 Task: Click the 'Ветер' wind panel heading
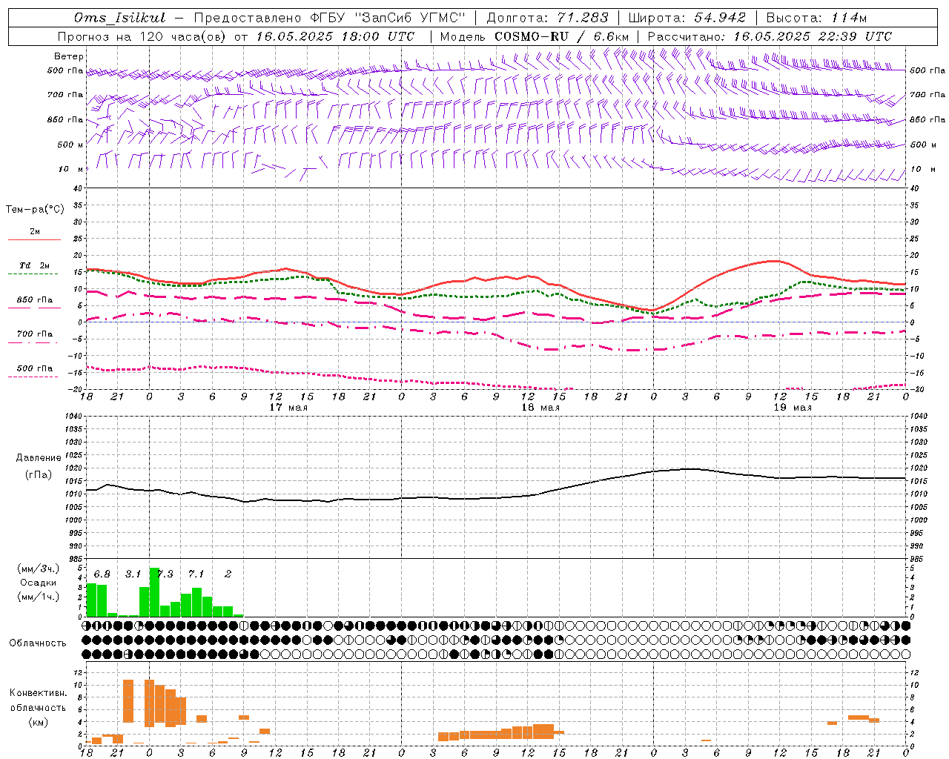(x=69, y=56)
